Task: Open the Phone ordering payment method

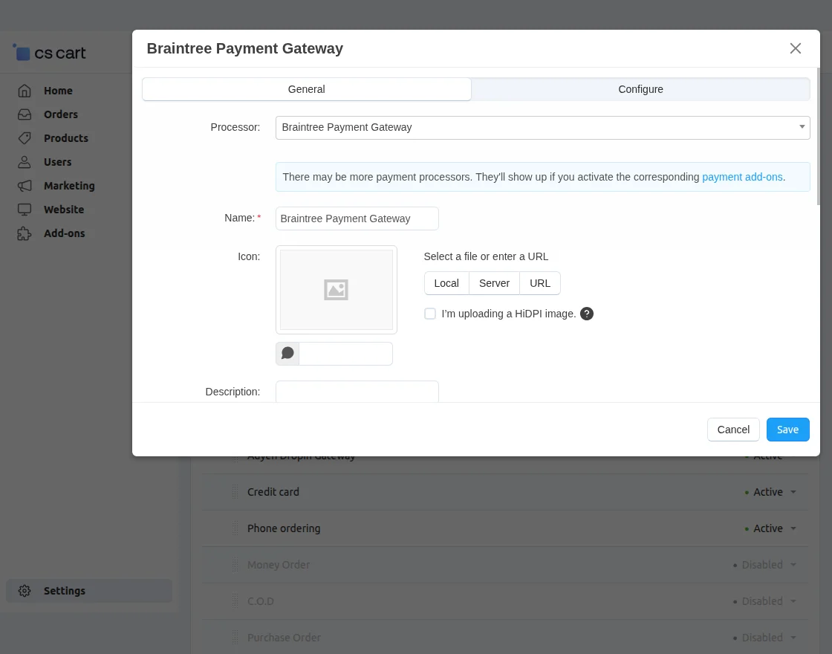Action: coord(284,528)
